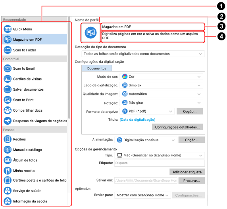This screenshot has height=209, width=227.
Task: Open the Detecção do tipo de documento dropdown
Action: tap(143, 54)
